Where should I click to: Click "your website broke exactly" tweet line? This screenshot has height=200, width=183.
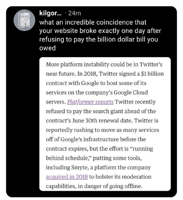point(100,31)
